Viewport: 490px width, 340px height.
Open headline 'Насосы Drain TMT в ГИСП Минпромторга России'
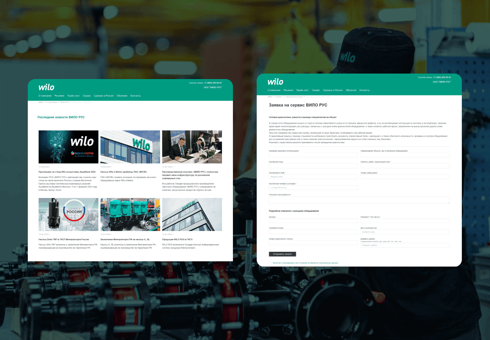tap(64, 239)
